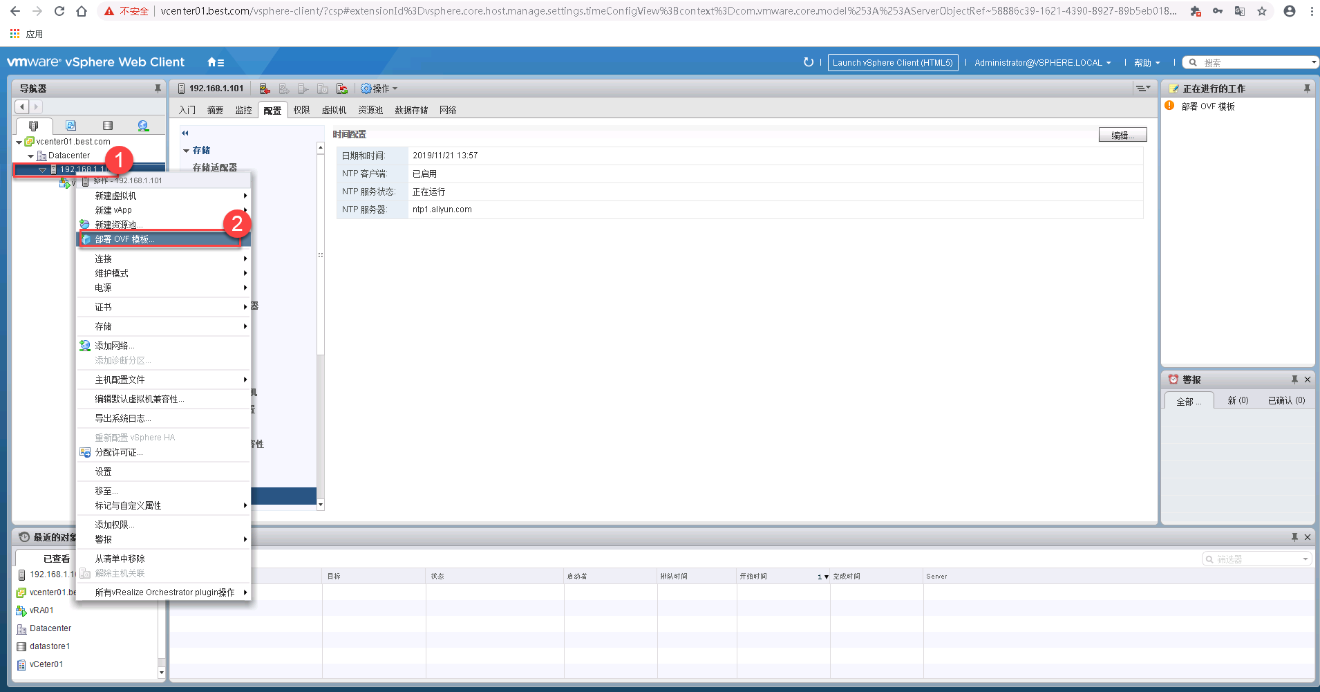Screen dimensions: 1320x692
Task: Open the Chrome apps shortcut
Action: click(26, 34)
